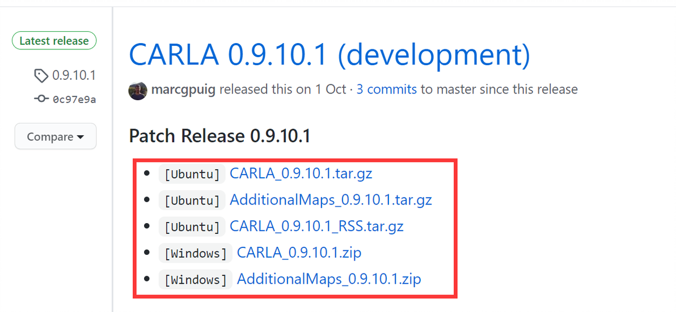Screen dimensions: 676x312
Task: Open the Compare dropdown
Action: tap(56, 136)
